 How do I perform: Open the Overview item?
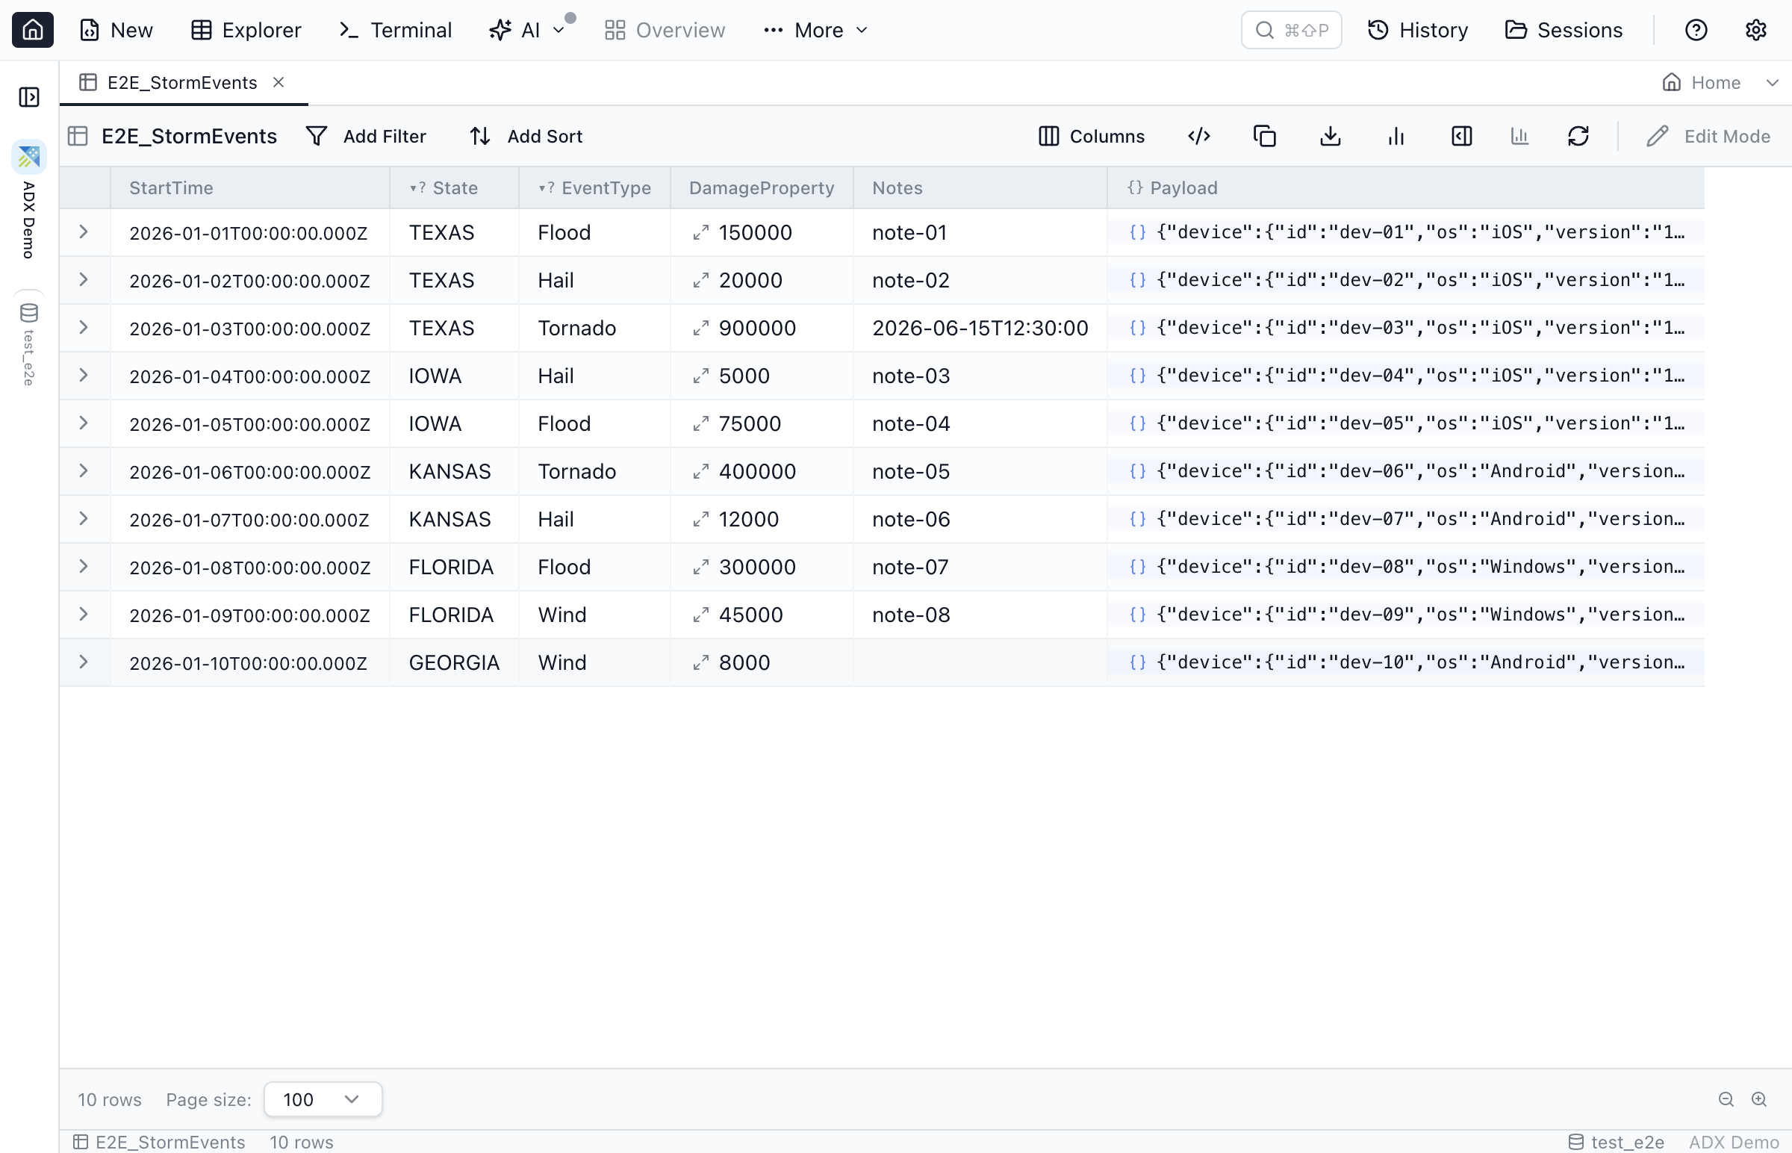coord(665,30)
